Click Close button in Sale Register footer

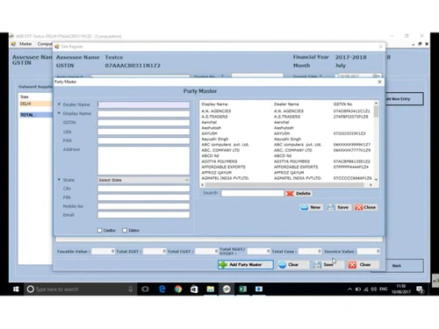[363, 264]
